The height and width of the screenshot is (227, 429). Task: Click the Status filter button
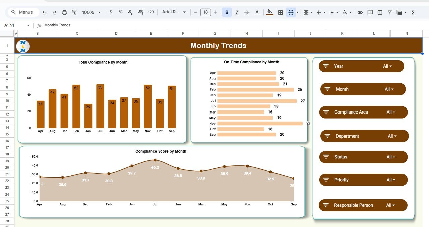(x=363, y=157)
